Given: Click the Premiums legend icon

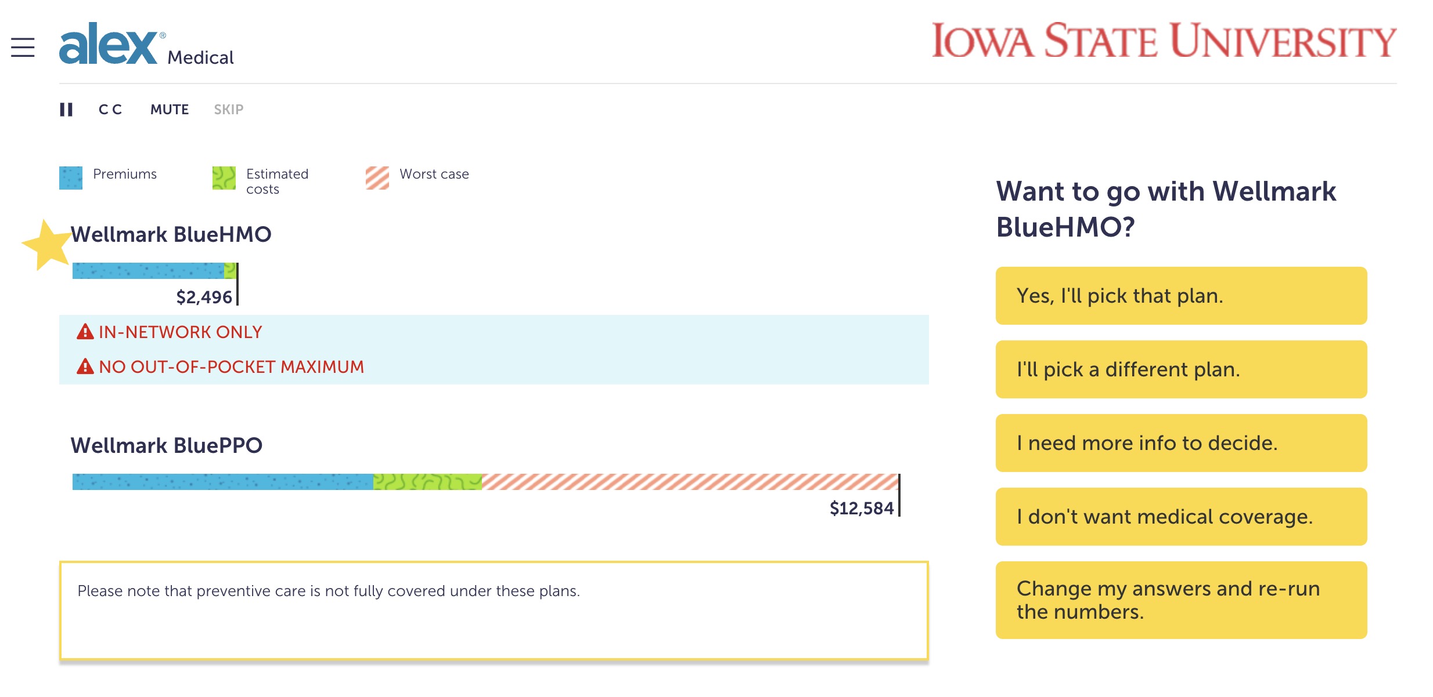Looking at the screenshot, I should (x=72, y=176).
